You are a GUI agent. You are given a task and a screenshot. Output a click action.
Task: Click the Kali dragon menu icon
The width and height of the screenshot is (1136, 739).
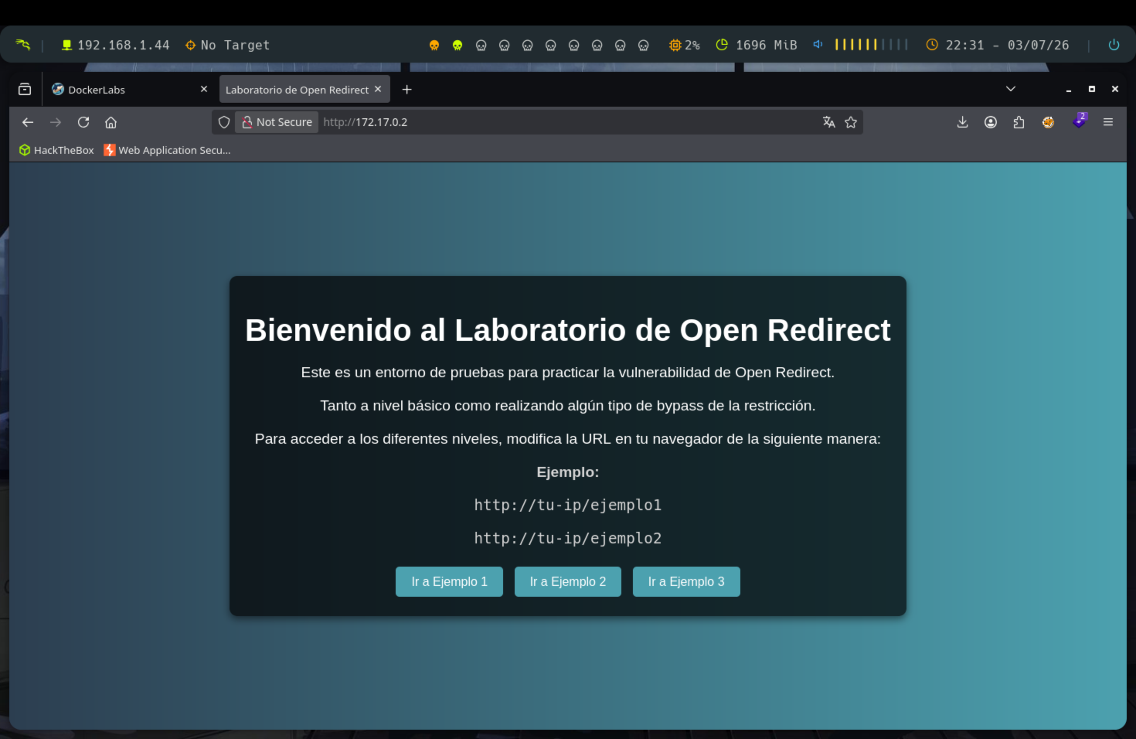point(22,45)
